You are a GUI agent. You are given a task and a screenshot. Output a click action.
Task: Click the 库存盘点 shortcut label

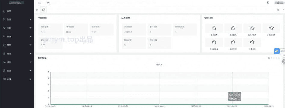coord(233,35)
